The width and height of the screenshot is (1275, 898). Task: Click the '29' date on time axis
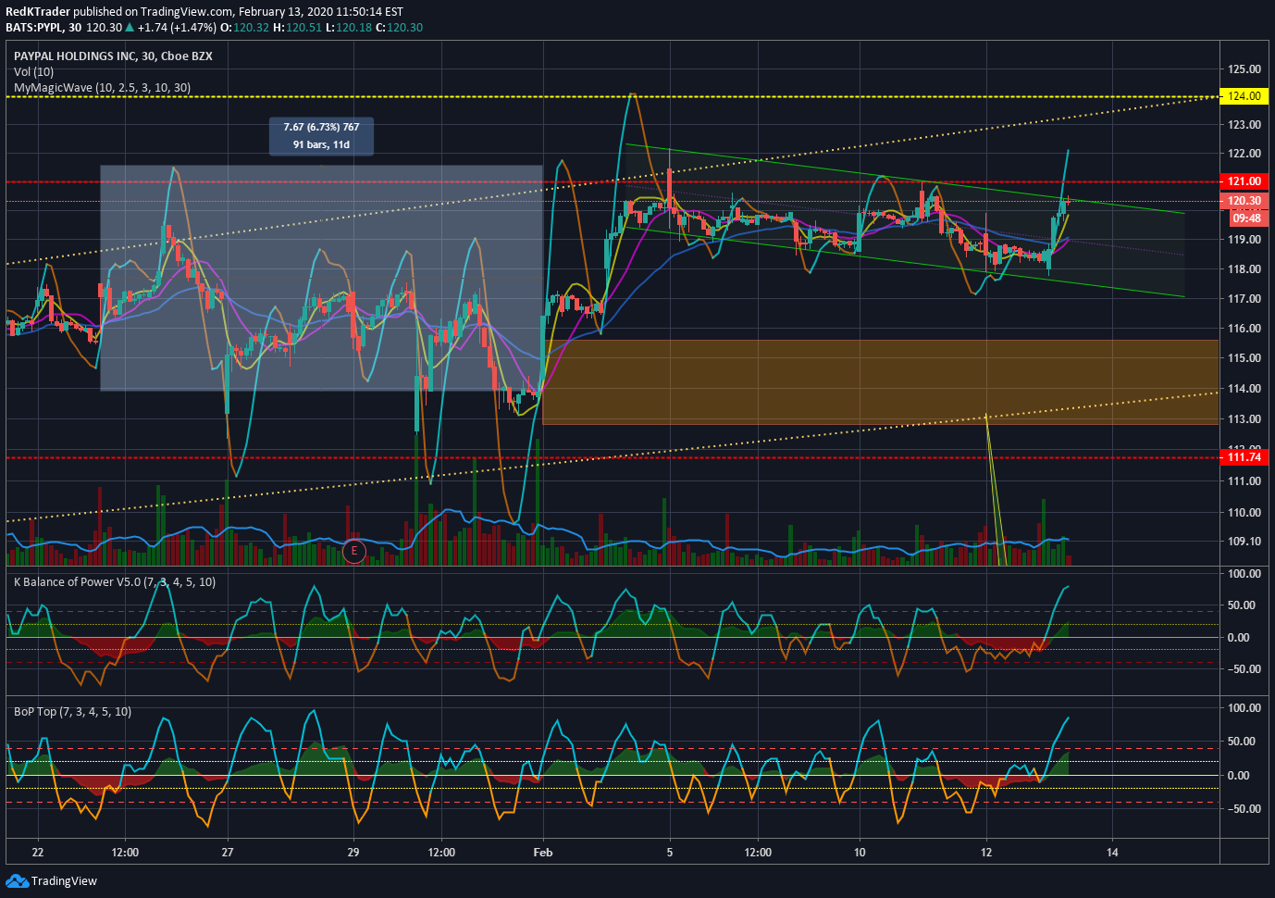point(353,853)
